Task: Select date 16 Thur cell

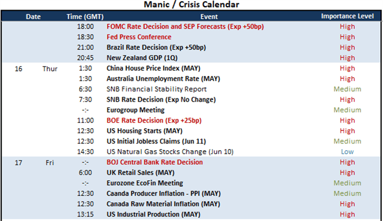Action: coord(36,69)
